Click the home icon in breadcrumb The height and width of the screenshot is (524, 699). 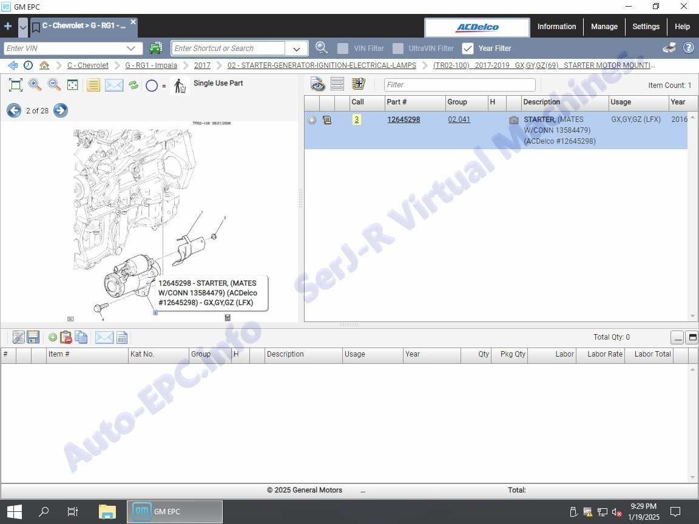[44, 65]
